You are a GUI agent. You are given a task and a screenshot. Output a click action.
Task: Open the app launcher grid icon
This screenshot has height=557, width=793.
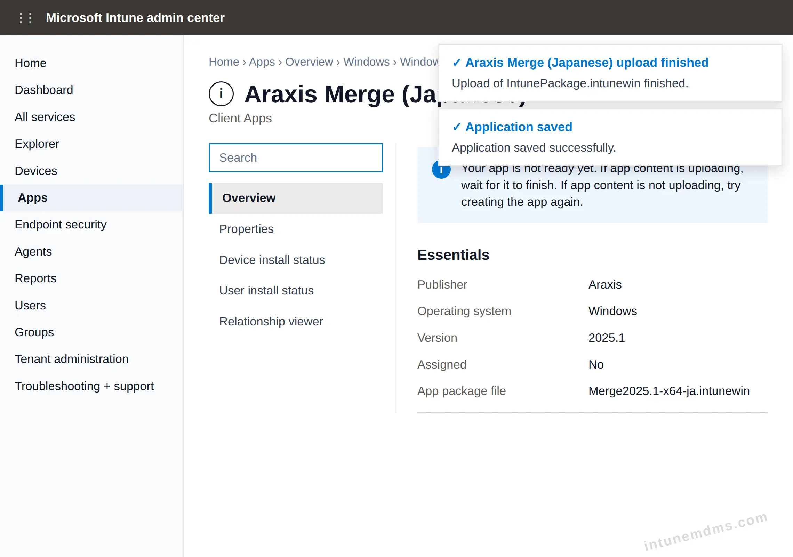[25, 18]
